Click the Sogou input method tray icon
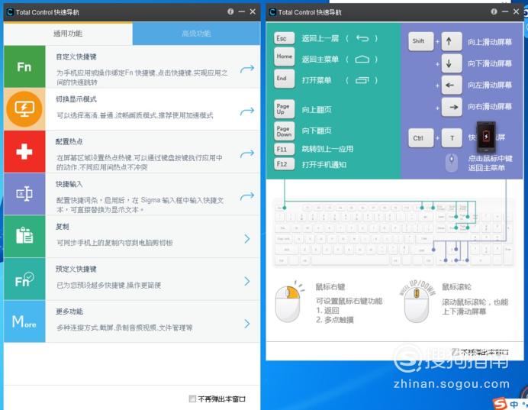Image resolution: width=528 pixels, height=410 pixels. 500,403
